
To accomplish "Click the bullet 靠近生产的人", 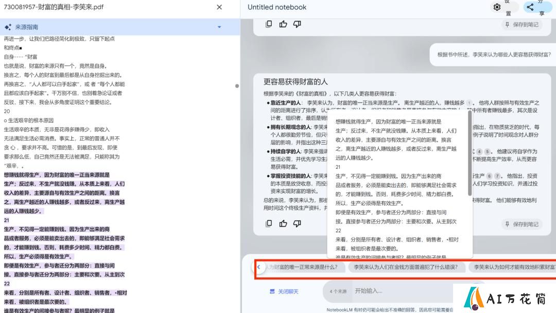I will (x=285, y=102).
